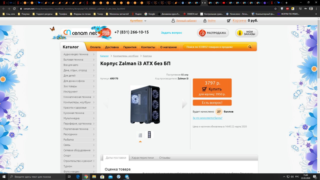Open the РАСПРОДАЖА sale button

(x=213, y=33)
